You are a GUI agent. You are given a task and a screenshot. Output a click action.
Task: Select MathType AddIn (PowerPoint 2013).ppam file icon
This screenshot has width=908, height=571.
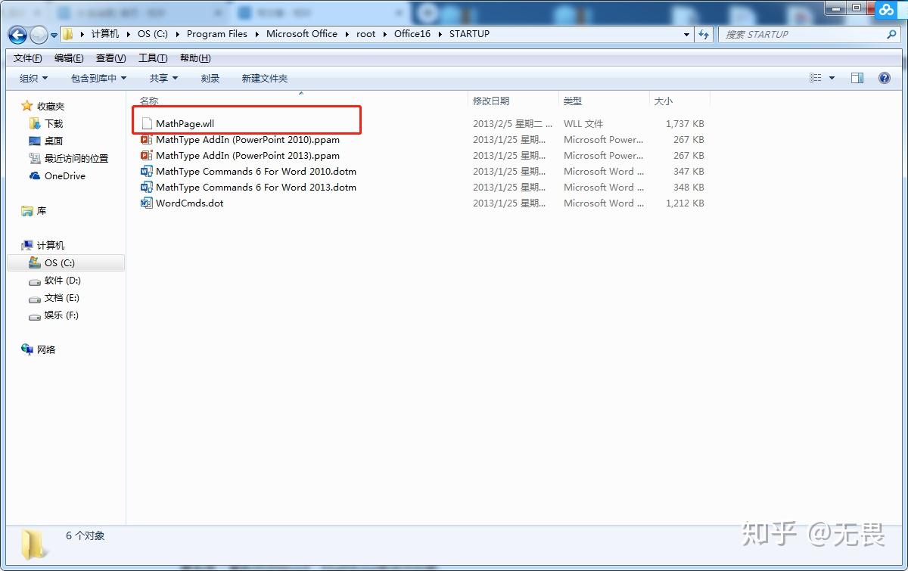click(x=147, y=155)
